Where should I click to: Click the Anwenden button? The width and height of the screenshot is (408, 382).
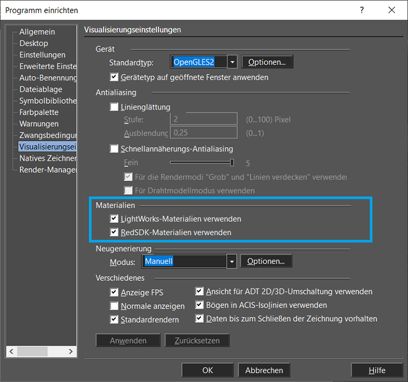pos(128,340)
